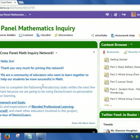Open the messages envelope icon in header
Screen dimensions: 140x140
pos(107,15)
